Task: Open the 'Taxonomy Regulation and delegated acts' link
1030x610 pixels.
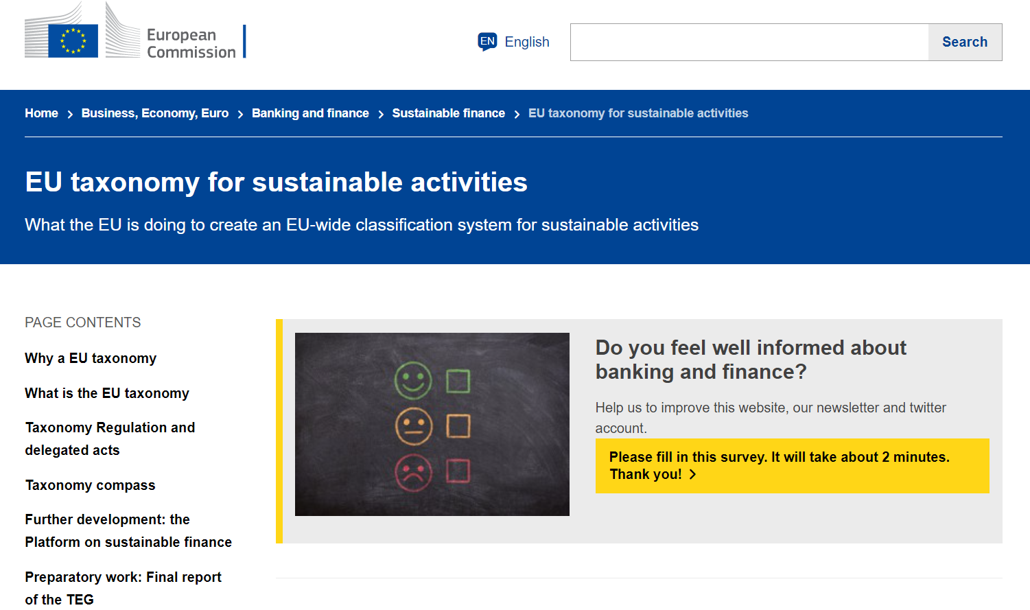Action: pyautogui.click(x=110, y=439)
